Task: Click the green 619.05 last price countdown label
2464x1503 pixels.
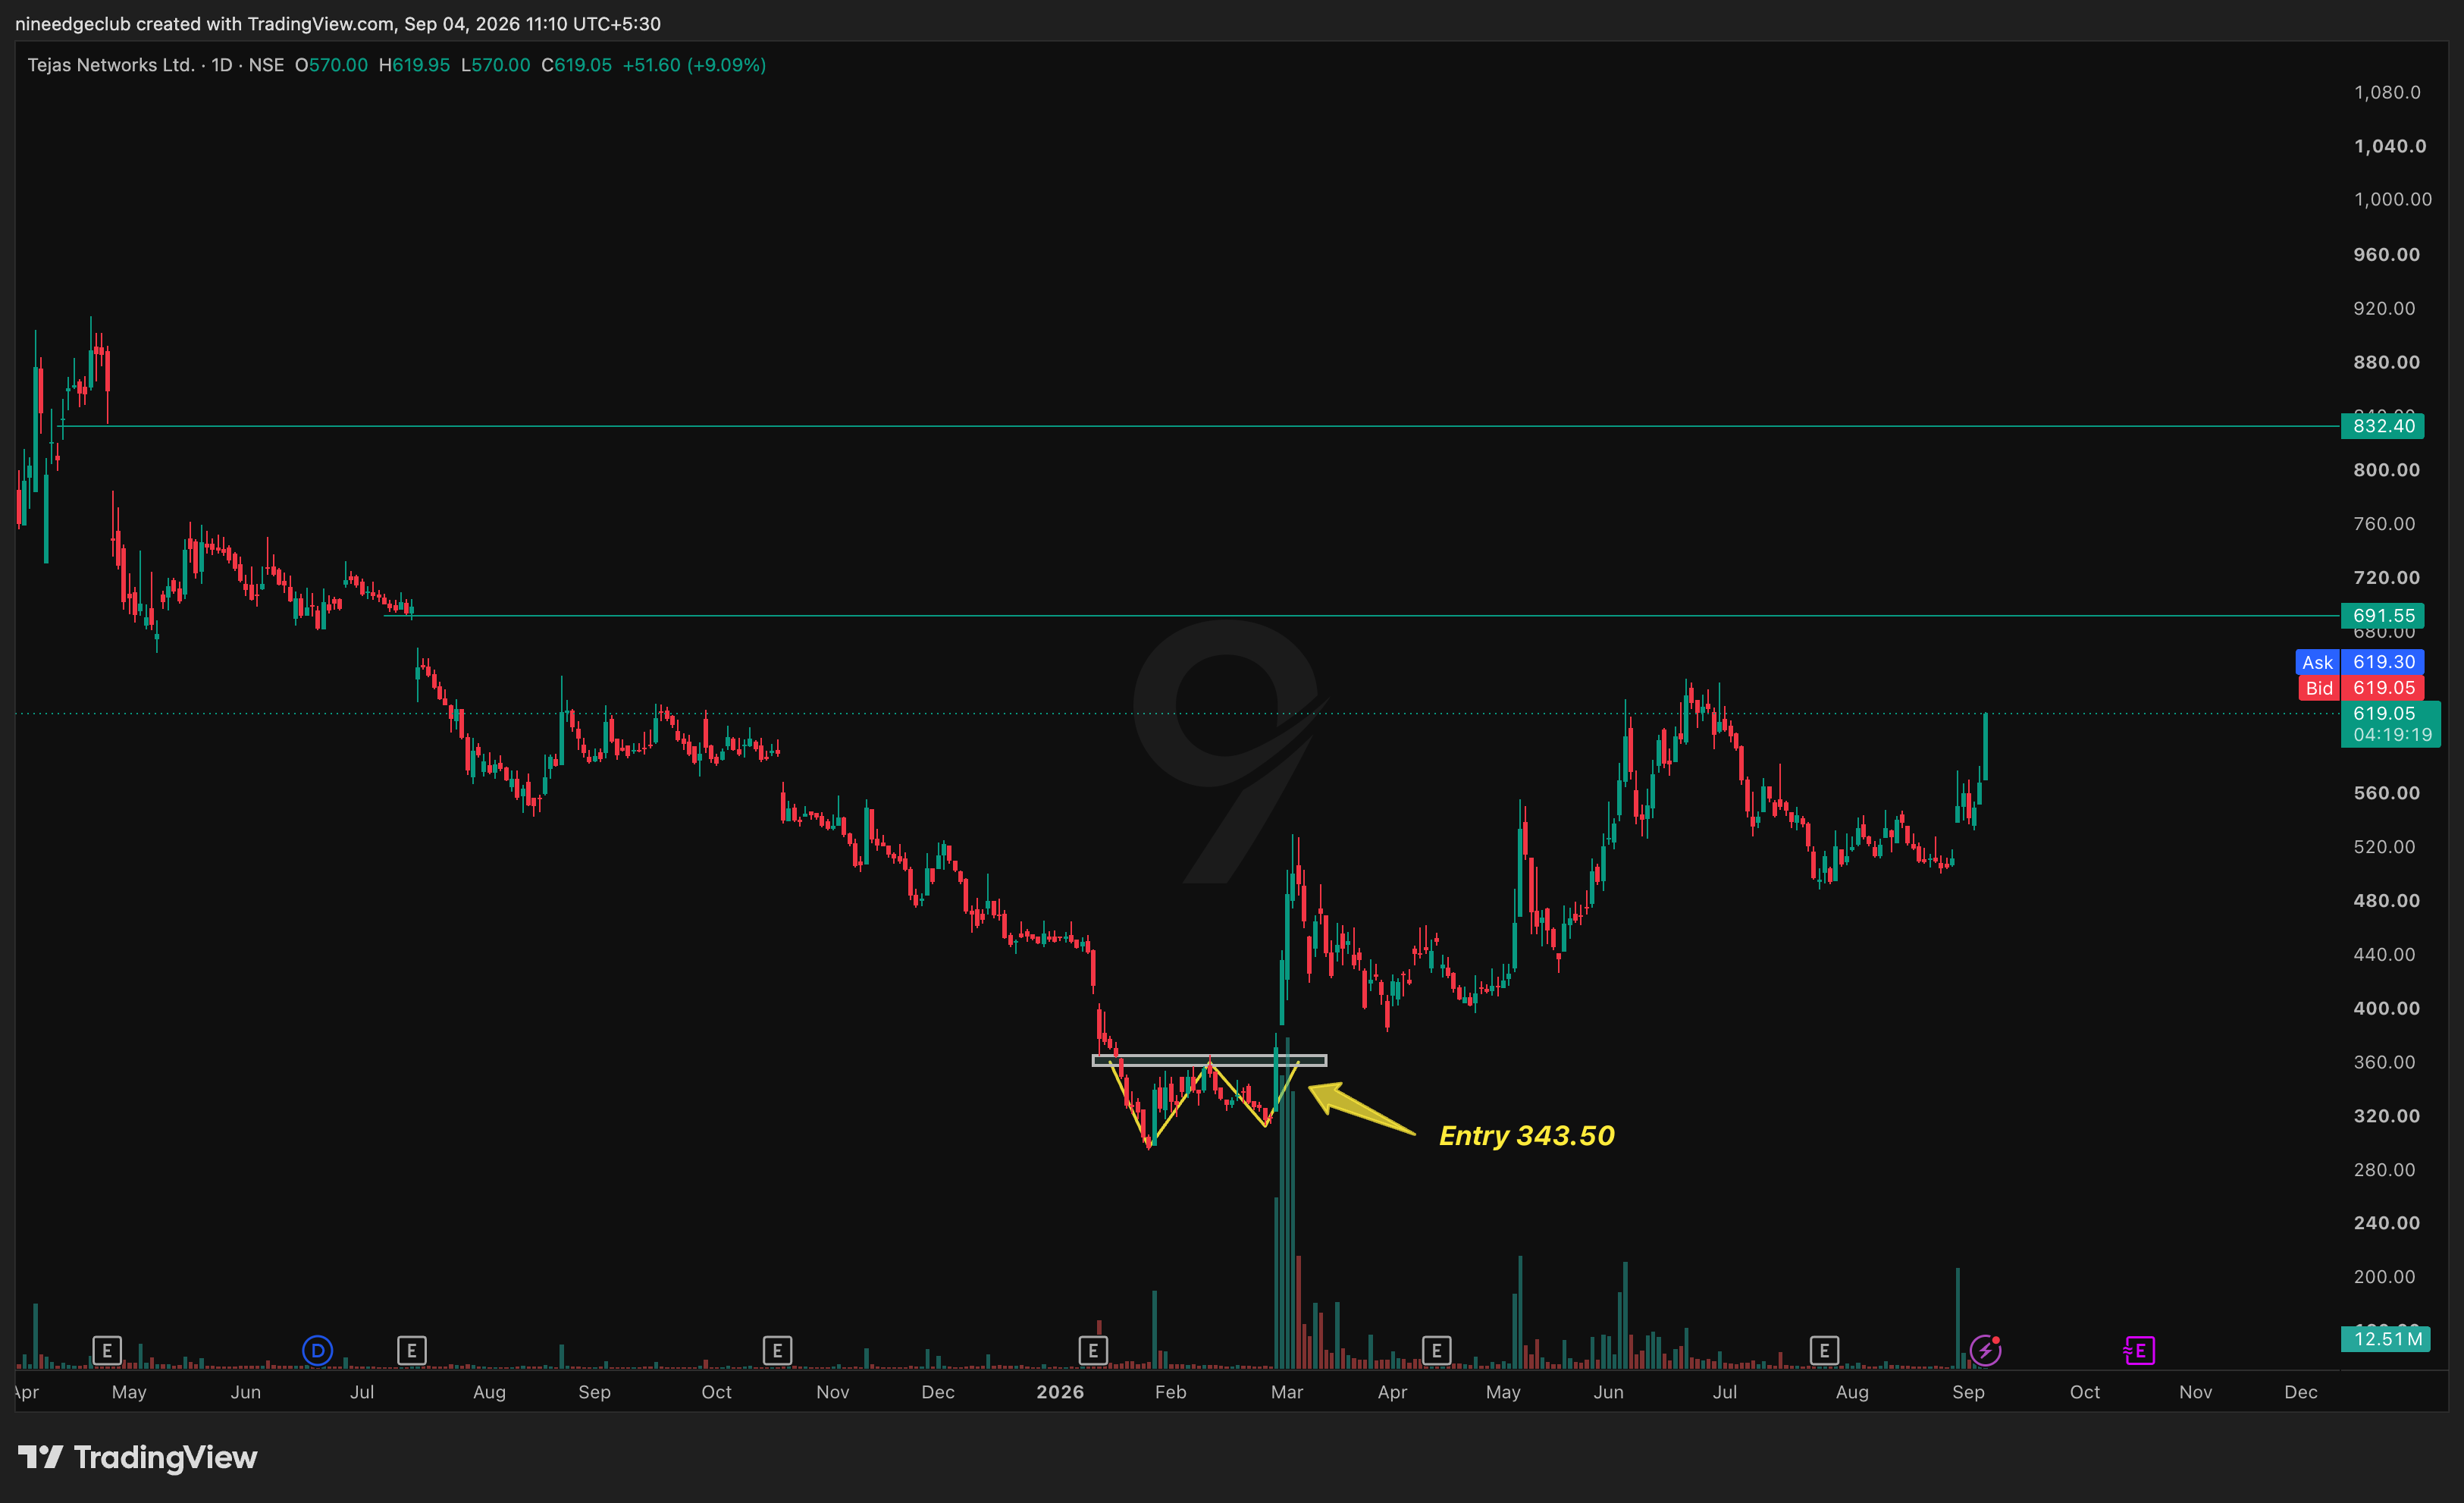Action: [2391, 724]
